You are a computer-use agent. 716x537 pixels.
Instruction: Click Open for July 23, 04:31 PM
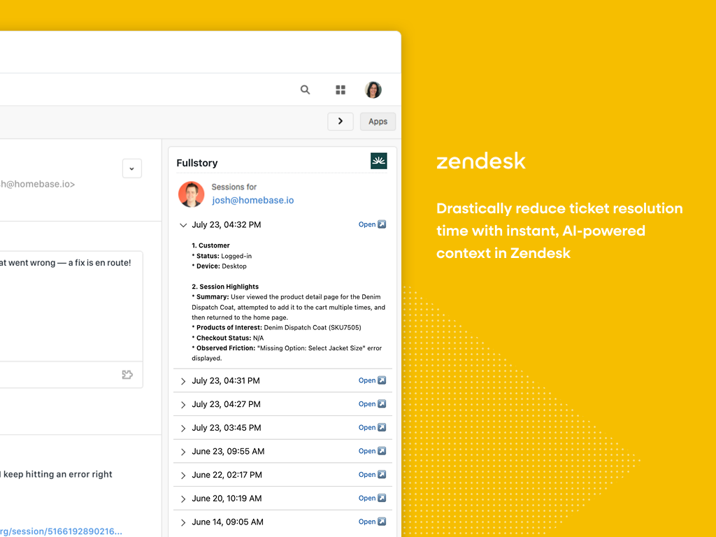tap(367, 380)
